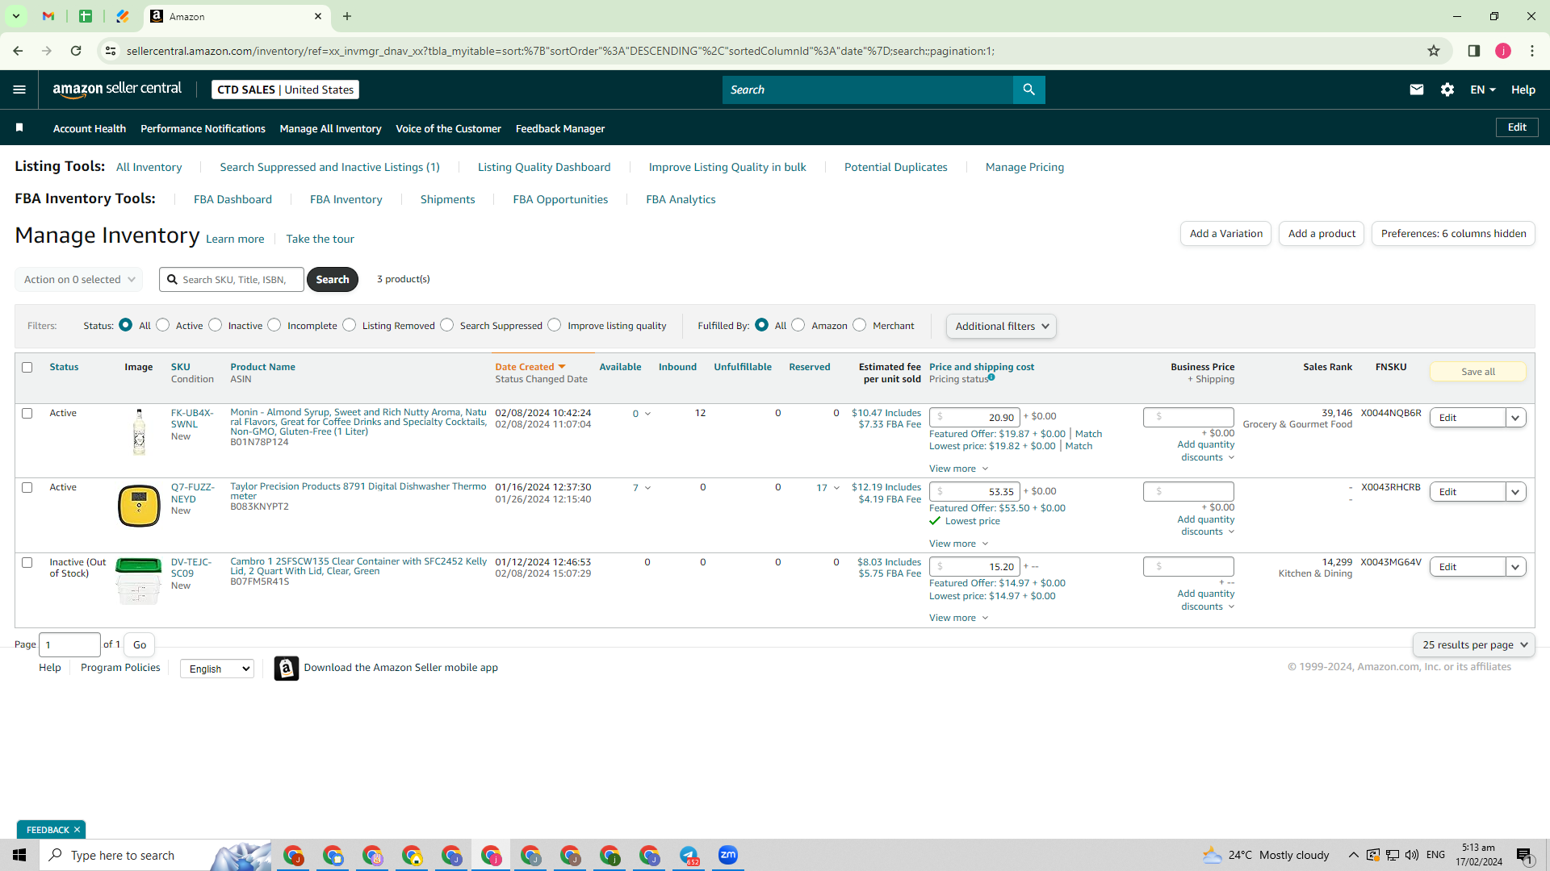Open the Account Health menu item
The height and width of the screenshot is (871, 1550).
(x=90, y=128)
